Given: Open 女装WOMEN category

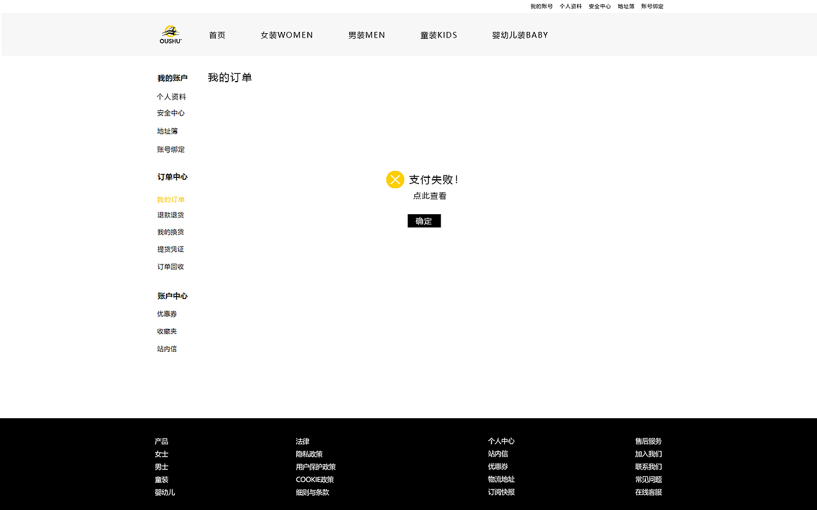Looking at the screenshot, I should [x=287, y=35].
